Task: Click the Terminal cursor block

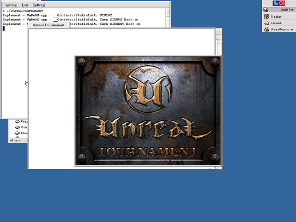Action: [x=4, y=28]
